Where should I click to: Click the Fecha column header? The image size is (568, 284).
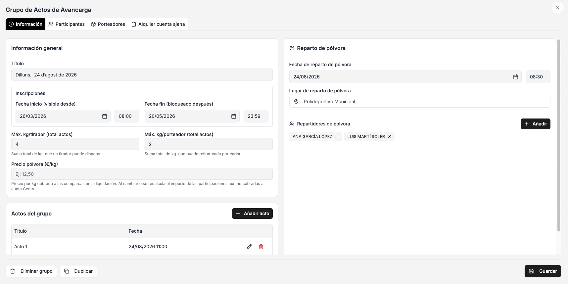coord(135,231)
